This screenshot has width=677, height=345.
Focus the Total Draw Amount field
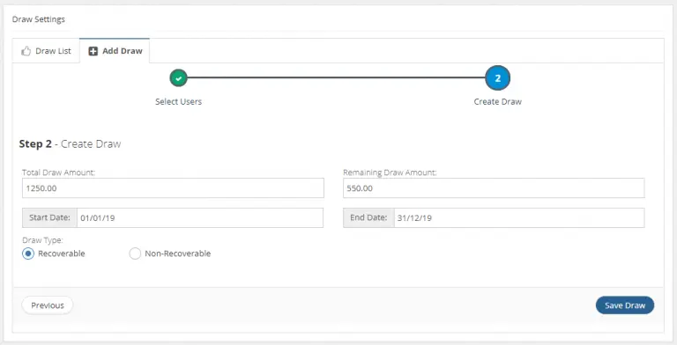click(x=173, y=188)
